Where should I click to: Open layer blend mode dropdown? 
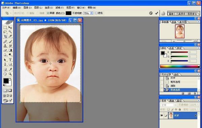click(168, 105)
